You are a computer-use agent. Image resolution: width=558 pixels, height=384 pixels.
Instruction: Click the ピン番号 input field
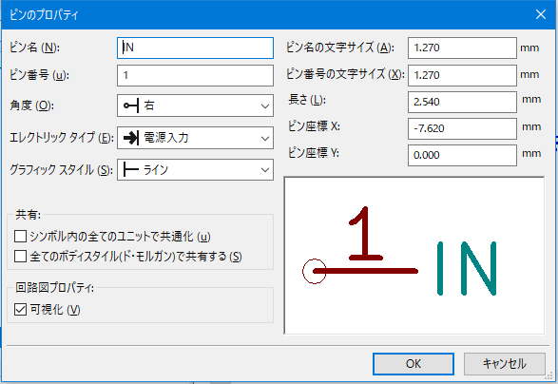[x=195, y=75]
